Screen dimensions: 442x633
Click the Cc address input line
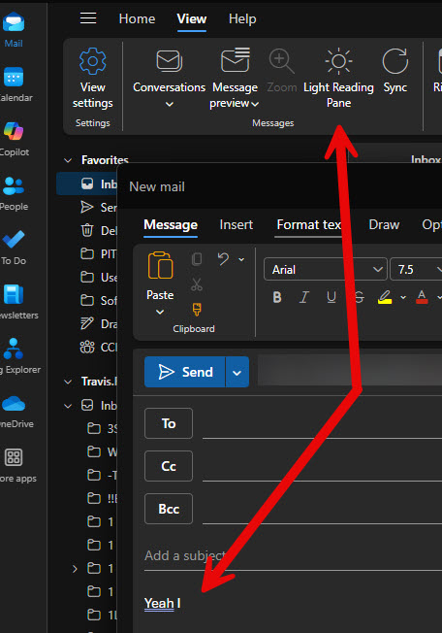322,468
